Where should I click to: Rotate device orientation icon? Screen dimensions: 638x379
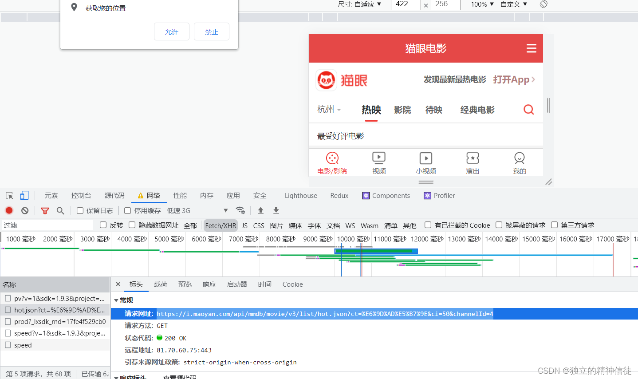click(x=543, y=4)
